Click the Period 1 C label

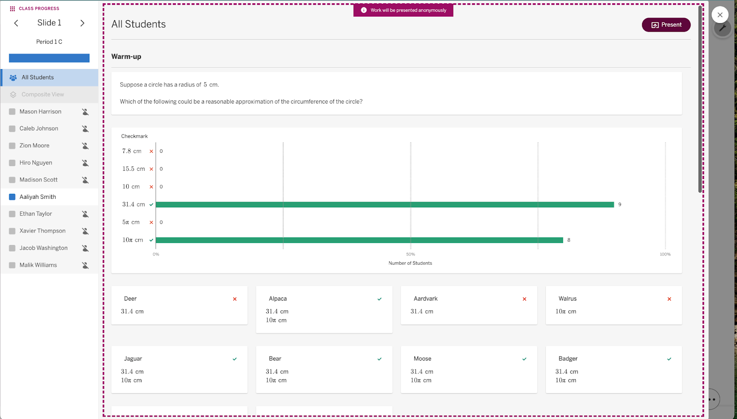point(49,42)
